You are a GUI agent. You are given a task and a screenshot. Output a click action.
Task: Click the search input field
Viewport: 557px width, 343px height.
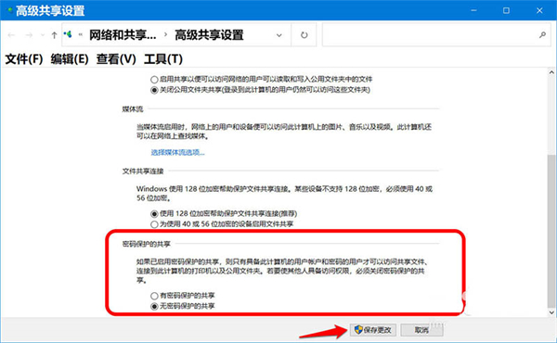tap(430, 34)
